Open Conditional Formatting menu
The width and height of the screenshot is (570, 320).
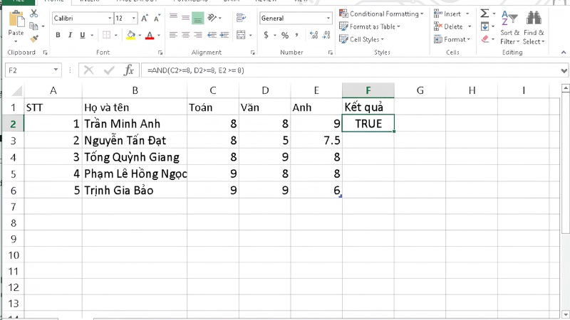[x=381, y=14]
